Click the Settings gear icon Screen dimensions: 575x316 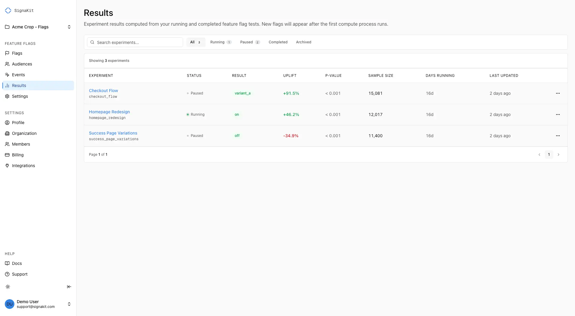coord(7,96)
